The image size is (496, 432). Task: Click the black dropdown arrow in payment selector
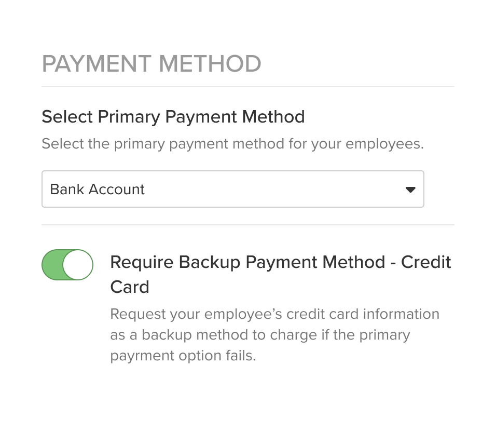point(410,190)
